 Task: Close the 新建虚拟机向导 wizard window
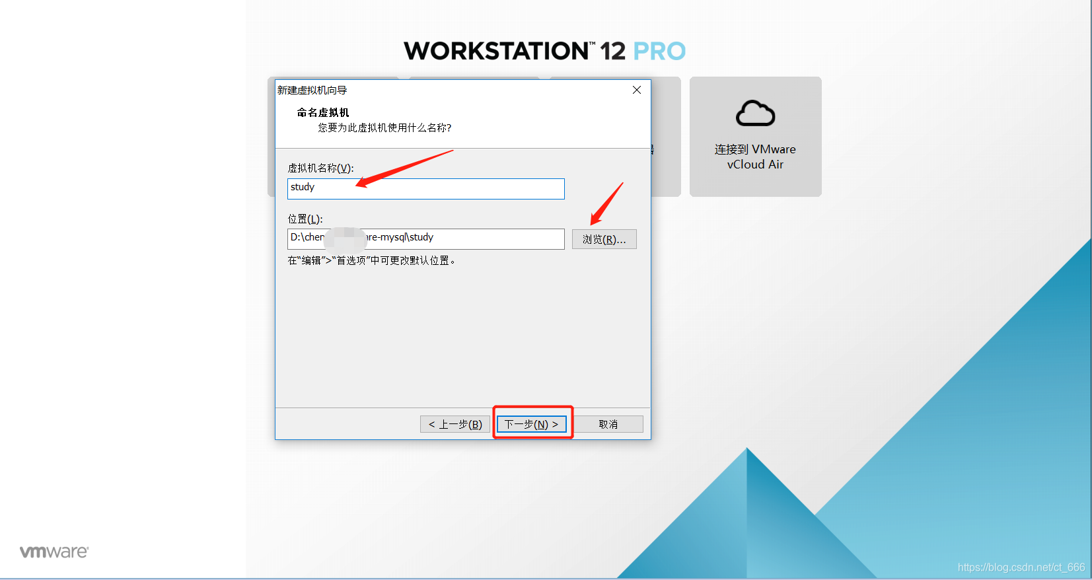(x=637, y=90)
